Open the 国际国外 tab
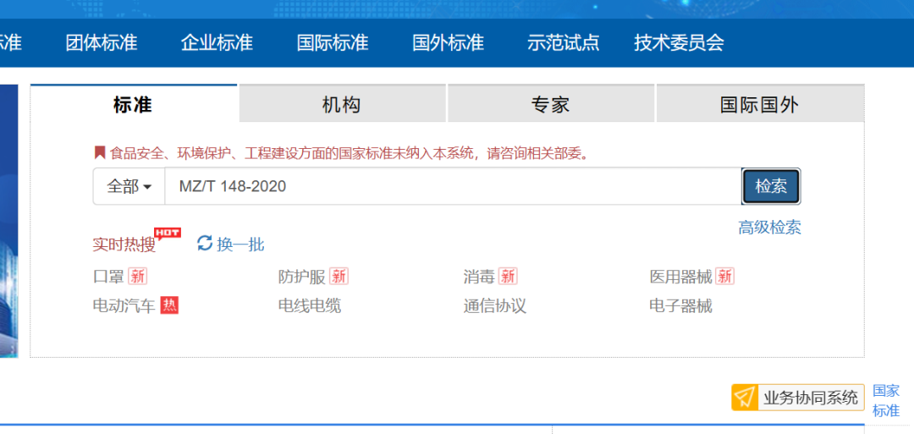 759,104
